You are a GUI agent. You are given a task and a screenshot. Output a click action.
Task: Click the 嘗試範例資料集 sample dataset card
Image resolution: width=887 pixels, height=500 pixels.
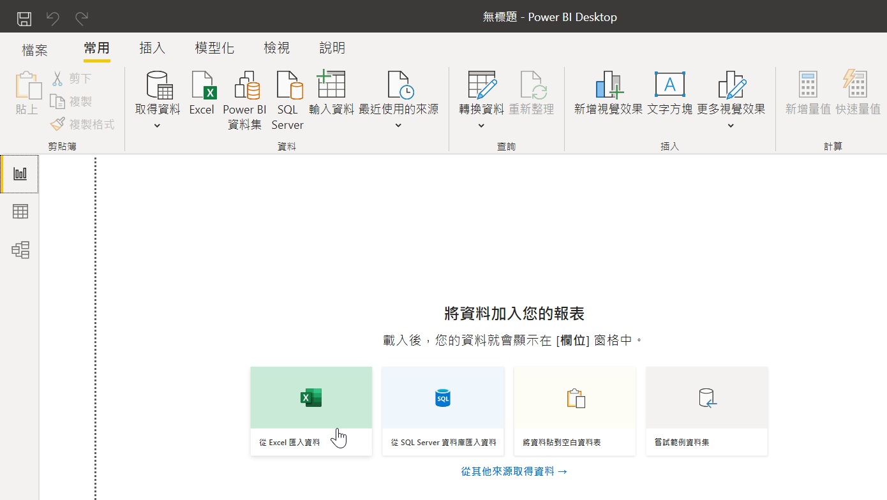[x=707, y=411]
